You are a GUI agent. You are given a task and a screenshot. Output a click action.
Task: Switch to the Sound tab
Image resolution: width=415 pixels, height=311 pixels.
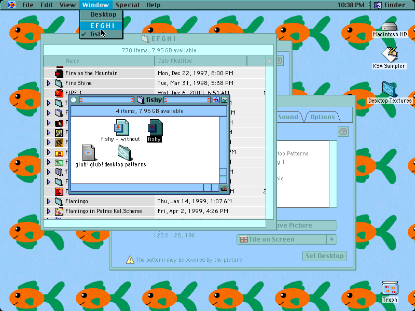pos(288,117)
